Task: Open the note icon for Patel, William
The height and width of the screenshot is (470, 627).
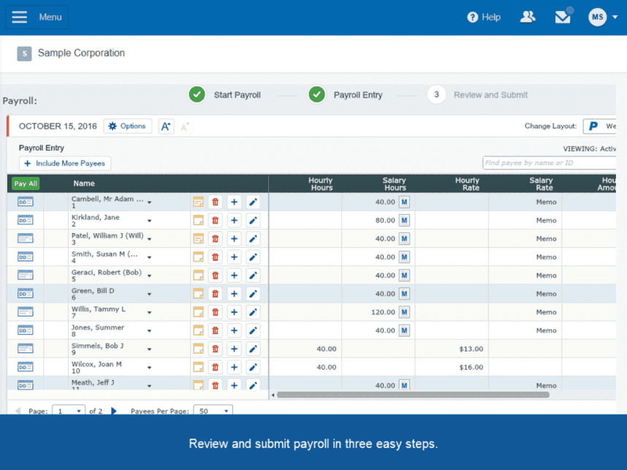Action: pos(198,238)
